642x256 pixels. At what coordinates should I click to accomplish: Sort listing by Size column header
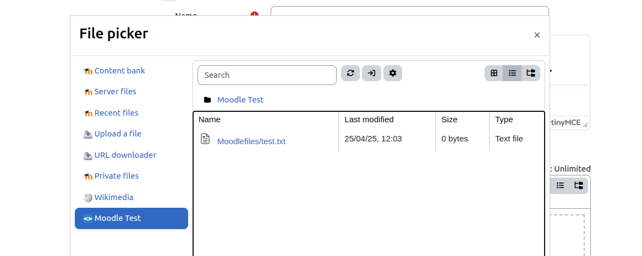pos(449,120)
